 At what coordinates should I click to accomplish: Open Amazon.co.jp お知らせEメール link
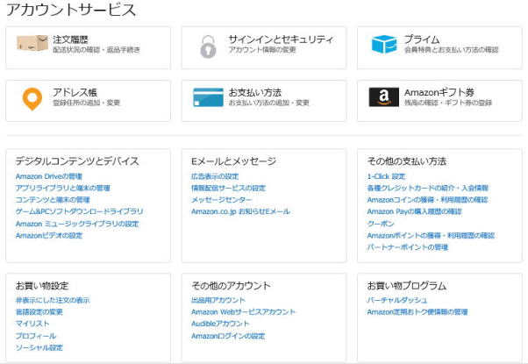(x=240, y=211)
